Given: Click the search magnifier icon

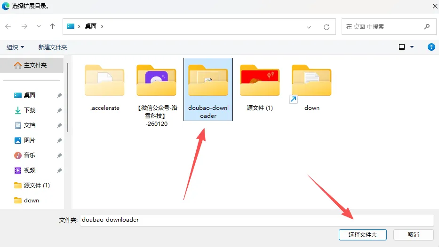Looking at the screenshot, I should pos(427,27).
